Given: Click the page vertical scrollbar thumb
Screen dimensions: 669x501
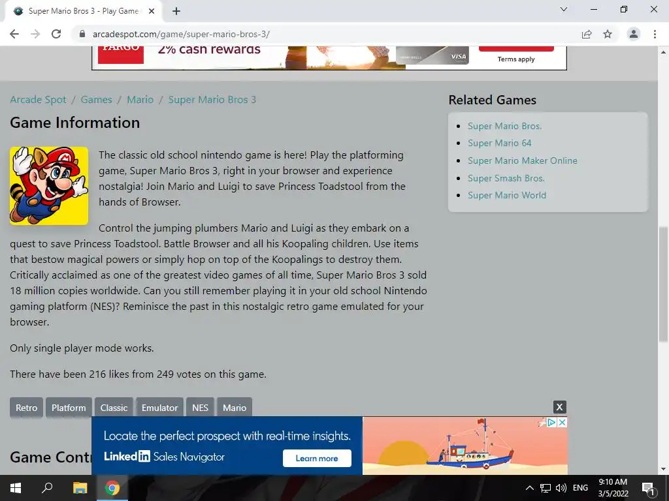Looking at the screenshot, I should coord(663,284).
